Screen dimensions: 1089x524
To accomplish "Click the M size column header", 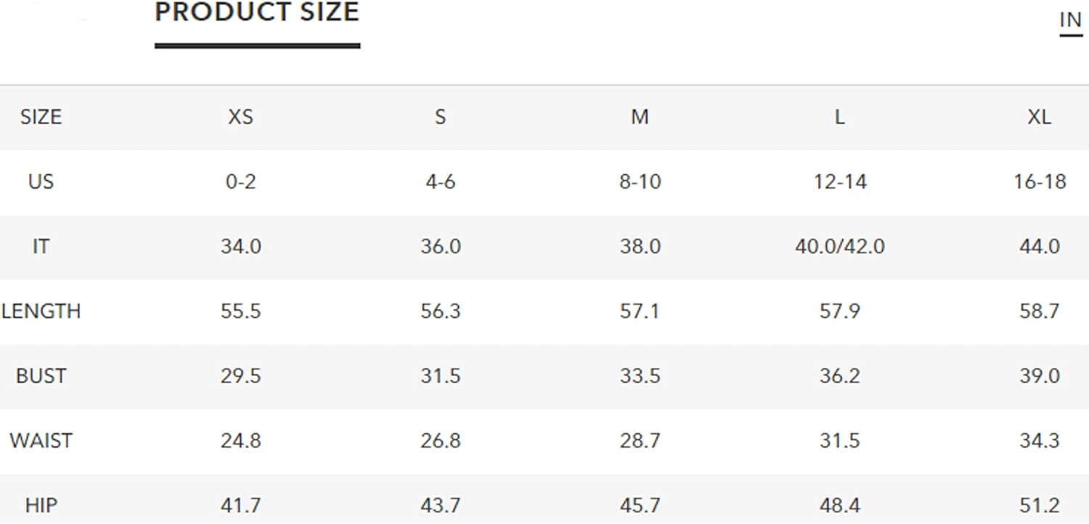I will (x=640, y=117).
